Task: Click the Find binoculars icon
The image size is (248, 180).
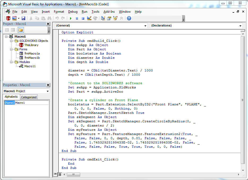Action: [x=49, y=18]
